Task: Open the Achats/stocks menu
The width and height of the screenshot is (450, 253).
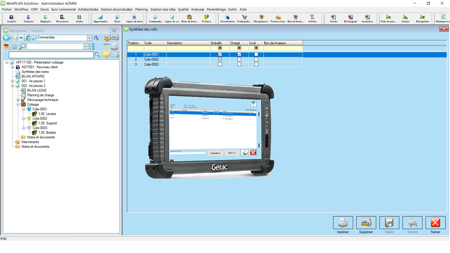Action: point(88,9)
